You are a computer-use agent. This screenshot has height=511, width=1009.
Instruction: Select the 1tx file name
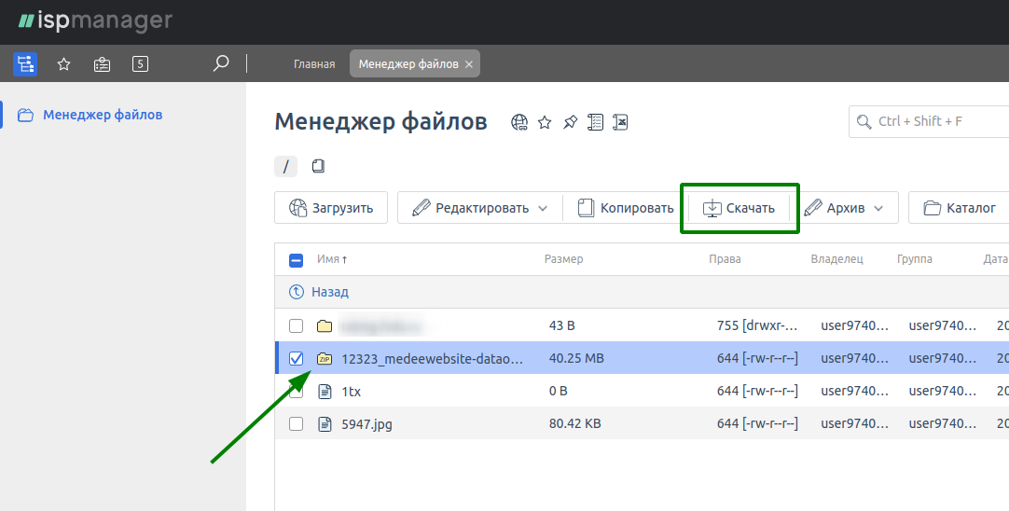point(352,392)
